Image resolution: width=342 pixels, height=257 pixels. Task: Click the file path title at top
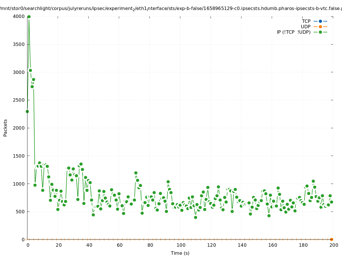coord(171,9)
